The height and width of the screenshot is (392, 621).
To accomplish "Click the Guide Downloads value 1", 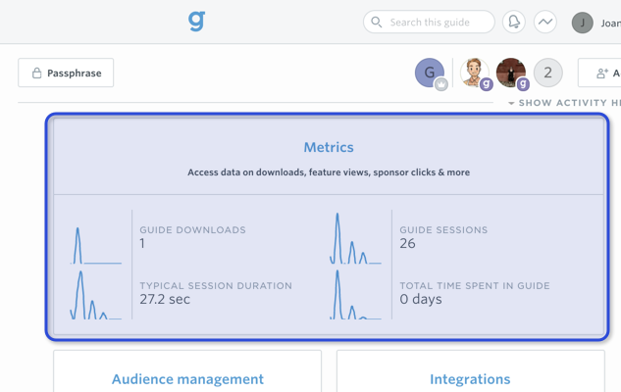I will point(142,243).
